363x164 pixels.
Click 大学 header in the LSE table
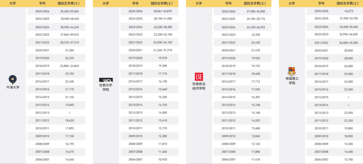199,3
